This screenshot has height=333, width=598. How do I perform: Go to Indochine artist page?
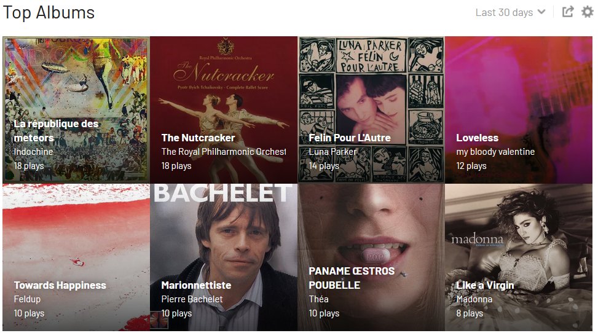(x=33, y=152)
